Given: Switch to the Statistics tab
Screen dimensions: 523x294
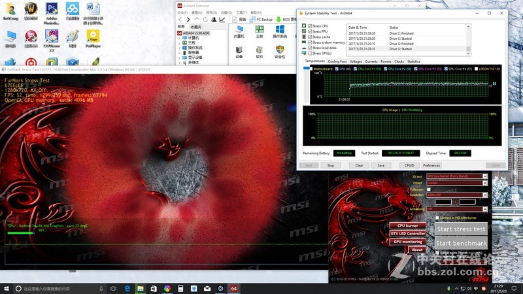Looking at the screenshot, I should (x=414, y=61).
